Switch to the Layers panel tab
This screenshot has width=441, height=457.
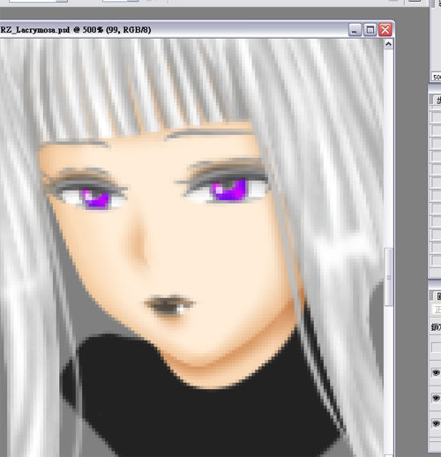coord(437,296)
